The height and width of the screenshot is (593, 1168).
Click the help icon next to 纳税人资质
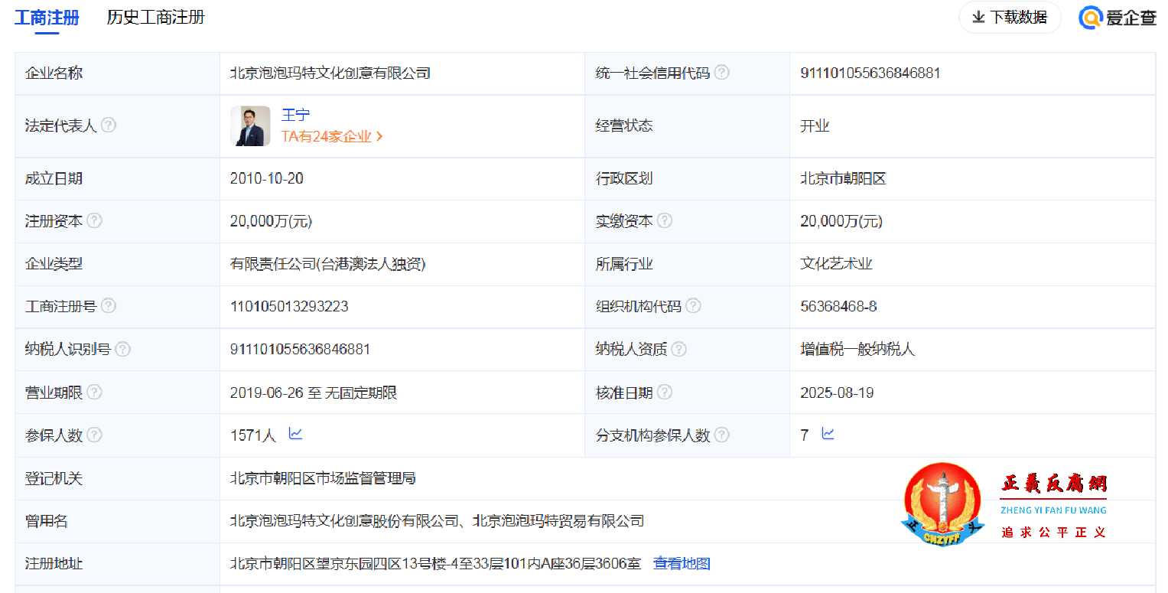(680, 349)
